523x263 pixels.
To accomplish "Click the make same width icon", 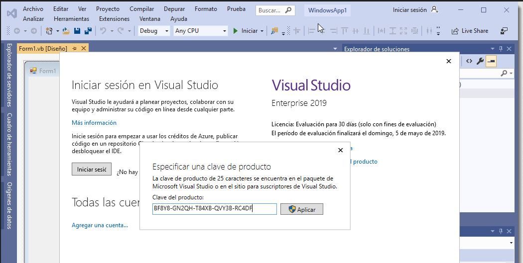I will [x=382, y=31].
